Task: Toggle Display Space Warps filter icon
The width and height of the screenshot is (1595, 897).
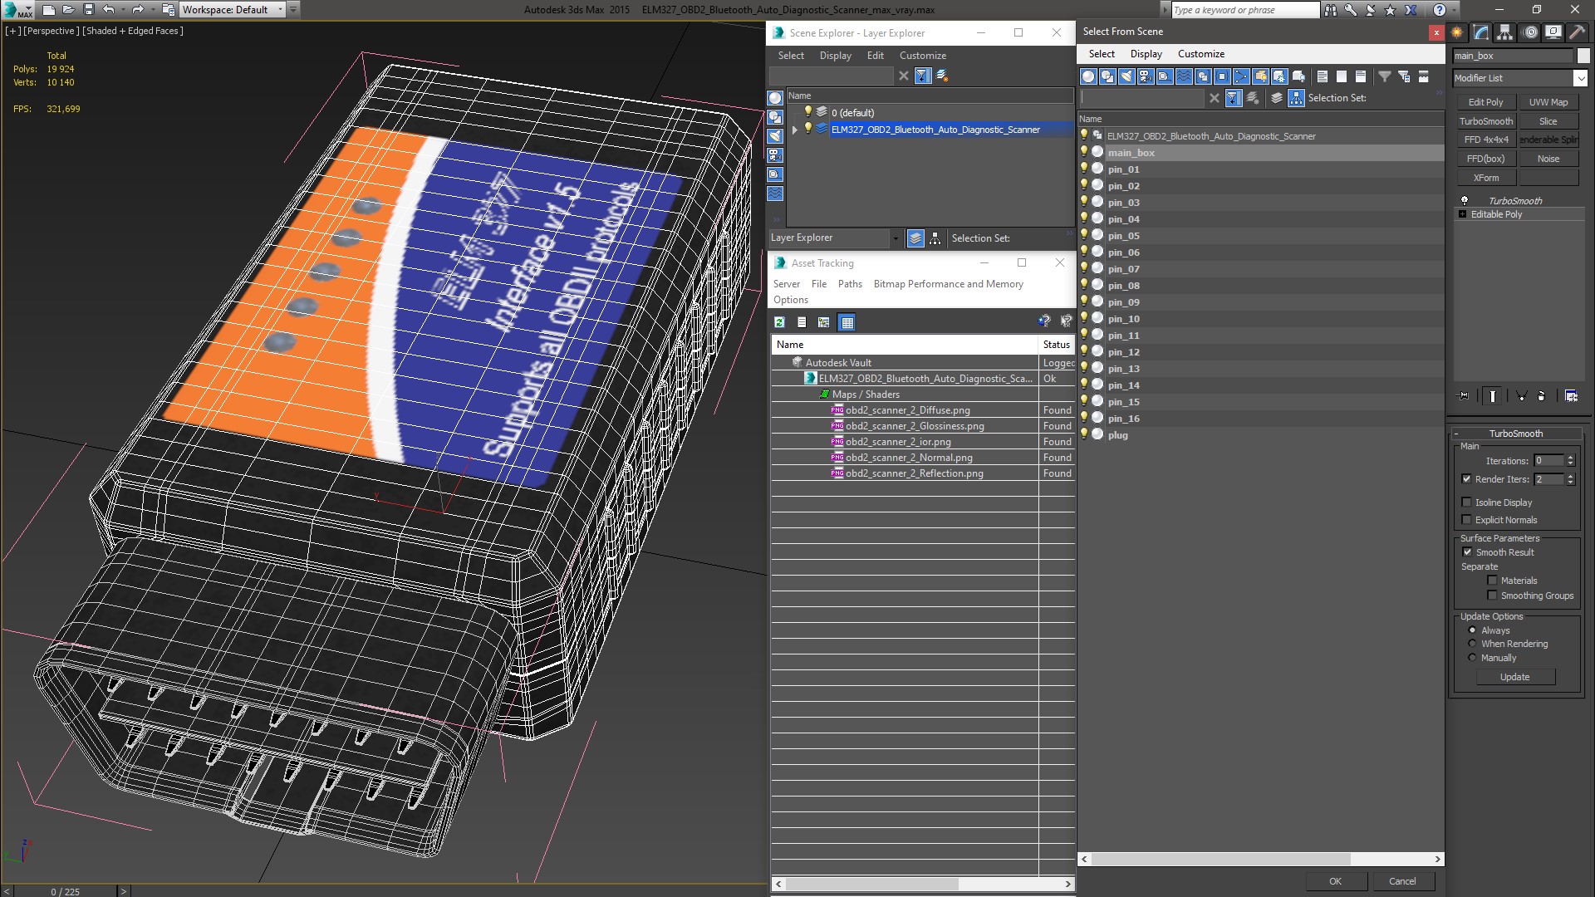Action: [x=1184, y=76]
